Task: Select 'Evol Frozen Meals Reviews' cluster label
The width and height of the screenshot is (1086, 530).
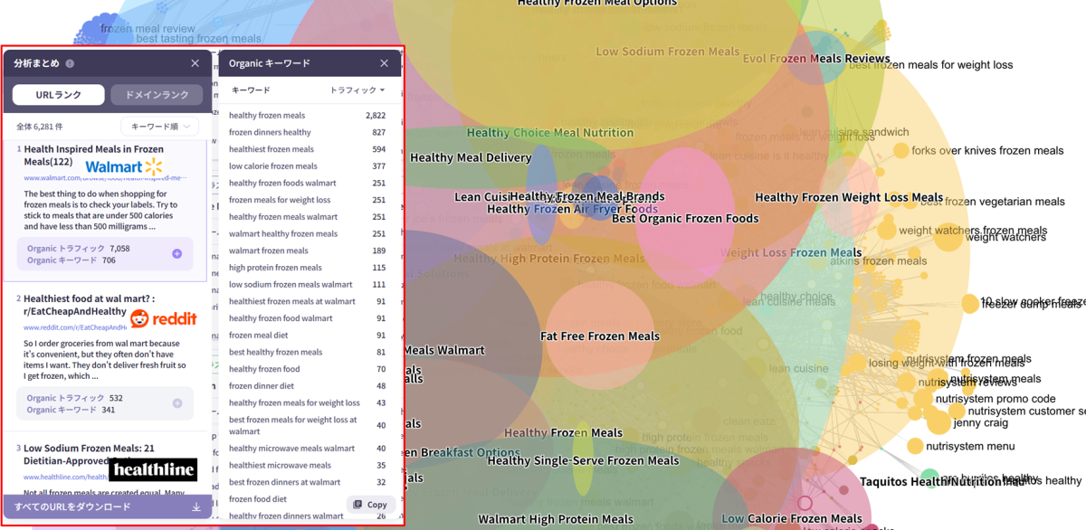Action: point(816,59)
